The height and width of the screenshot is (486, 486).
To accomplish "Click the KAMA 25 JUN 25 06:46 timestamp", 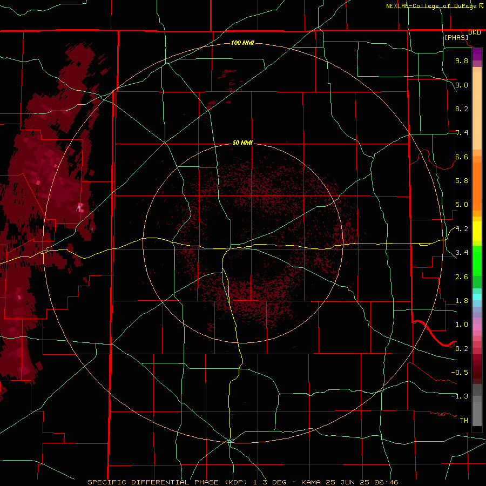I will 349,482.
